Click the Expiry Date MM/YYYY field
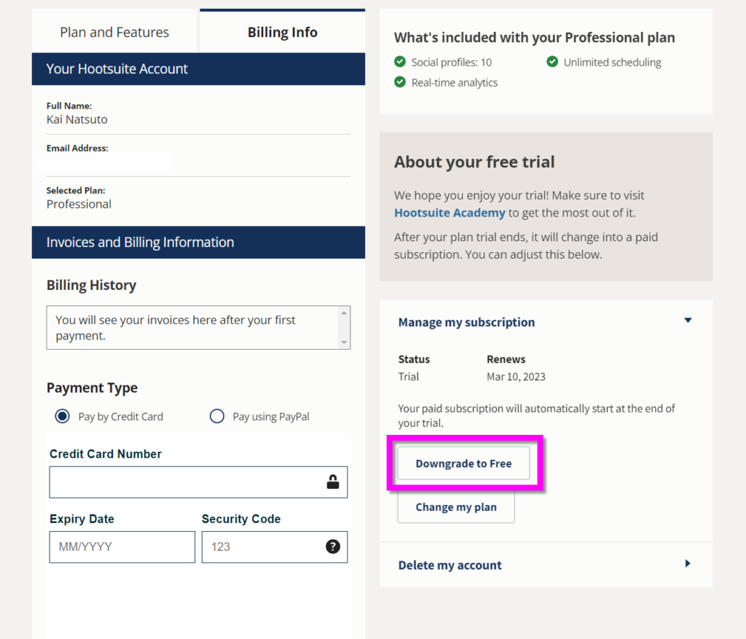The height and width of the screenshot is (639, 746). pyautogui.click(x=122, y=546)
